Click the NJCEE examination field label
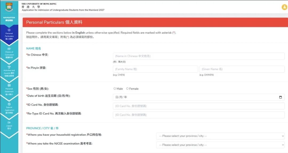 click(59, 143)
